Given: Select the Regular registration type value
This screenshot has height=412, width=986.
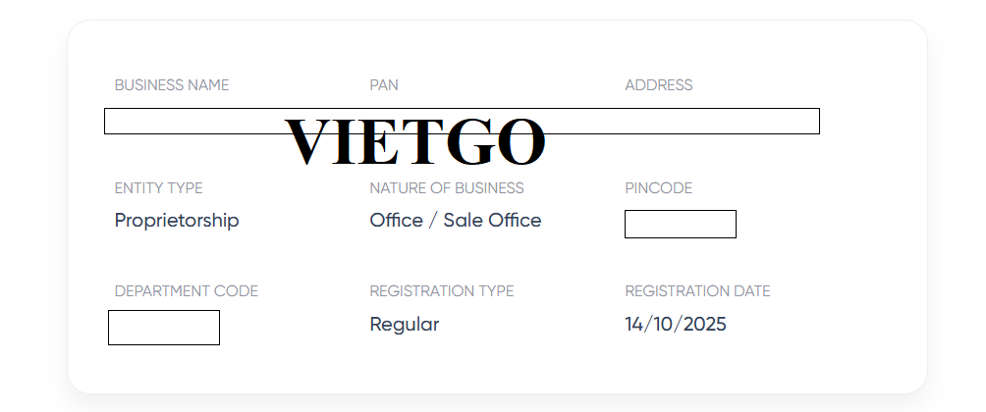Looking at the screenshot, I should click(x=405, y=325).
